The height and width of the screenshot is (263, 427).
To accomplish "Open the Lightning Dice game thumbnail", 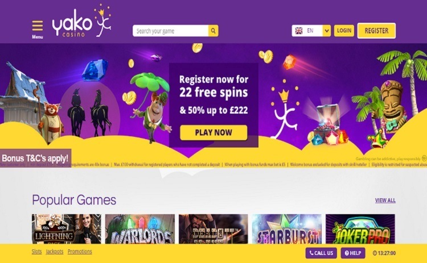I will [x=67, y=229].
